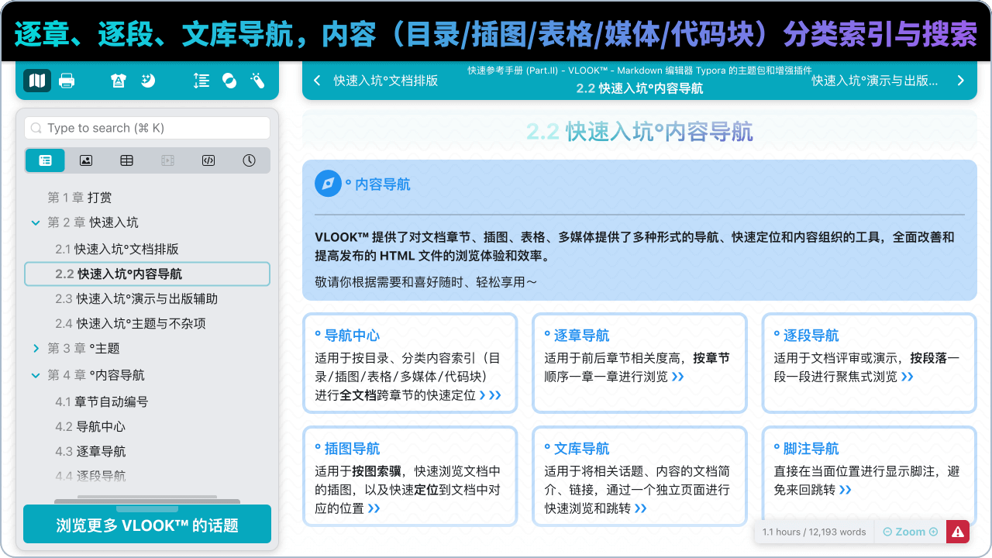Viewport: 992px width, 558px height.
Task: Click the red warning triangle icon
Action: point(958,532)
